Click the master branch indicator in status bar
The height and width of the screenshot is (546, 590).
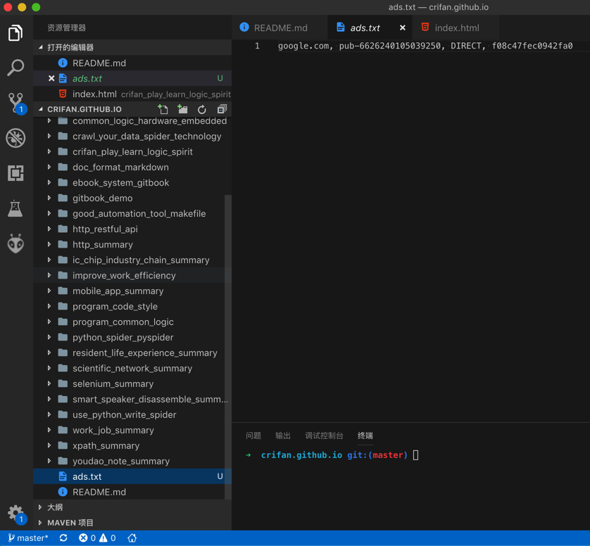pyautogui.click(x=28, y=538)
